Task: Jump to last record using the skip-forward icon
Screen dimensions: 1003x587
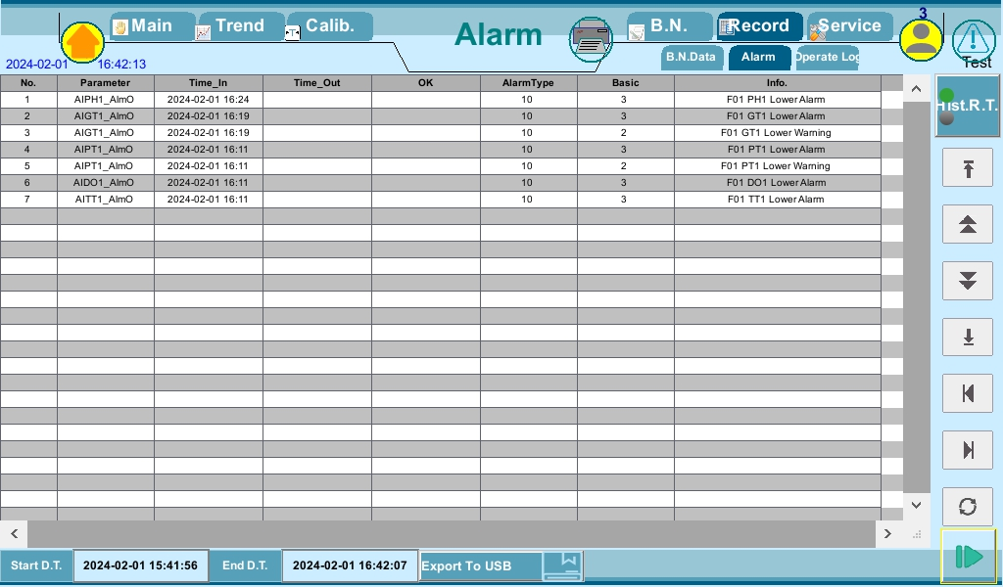Action: 967,450
